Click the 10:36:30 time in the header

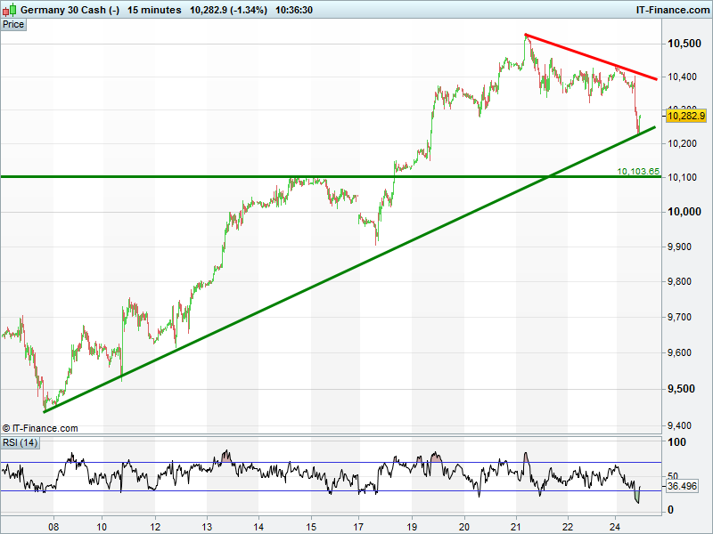[294, 10]
